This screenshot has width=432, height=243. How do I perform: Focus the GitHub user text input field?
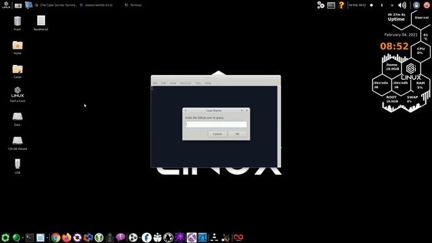(216, 124)
